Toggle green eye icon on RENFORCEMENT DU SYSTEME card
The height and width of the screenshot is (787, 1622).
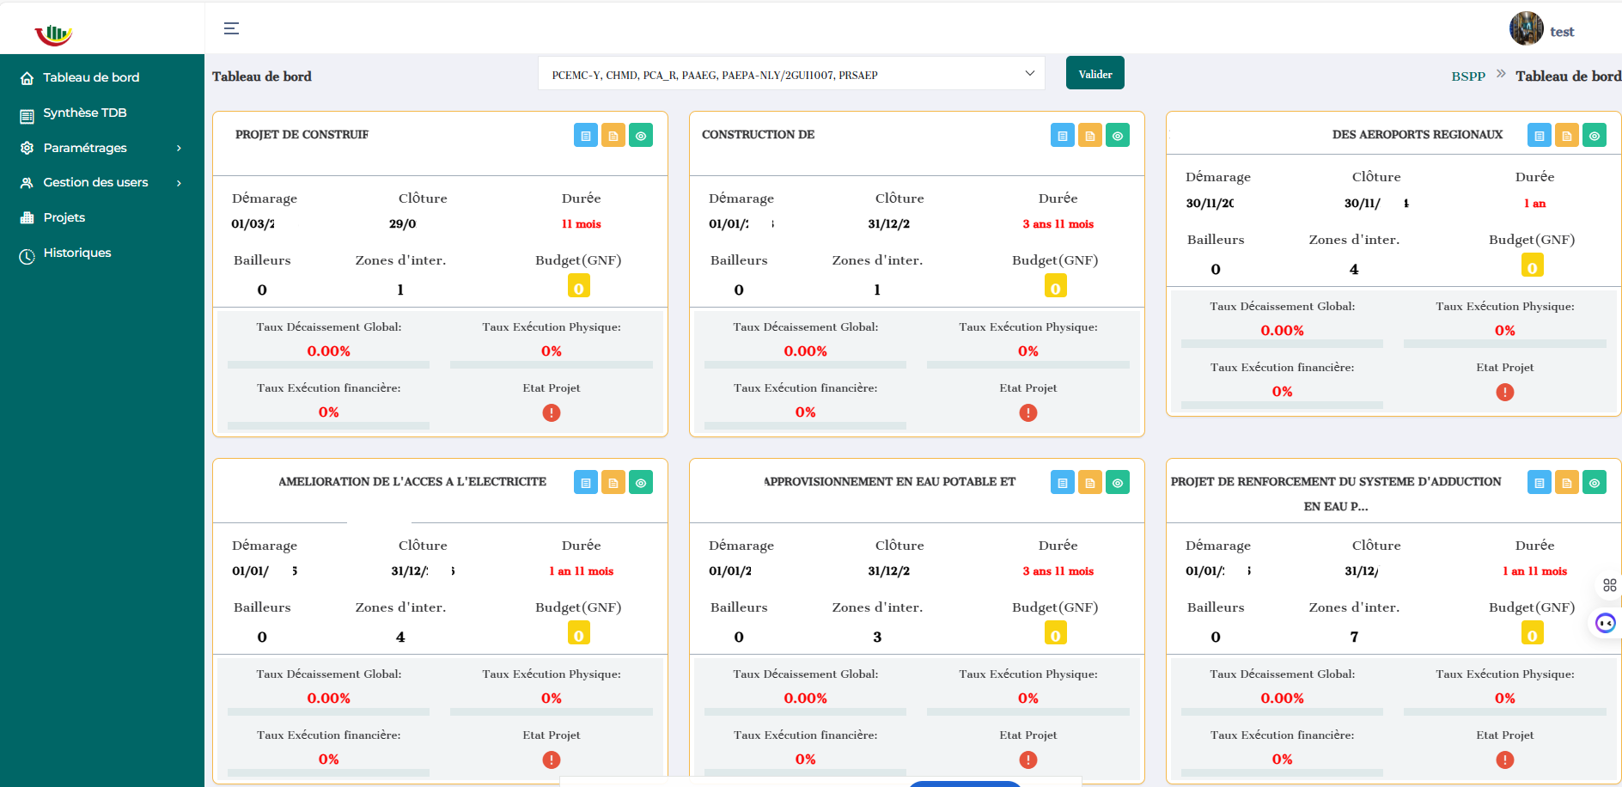coord(1595,483)
